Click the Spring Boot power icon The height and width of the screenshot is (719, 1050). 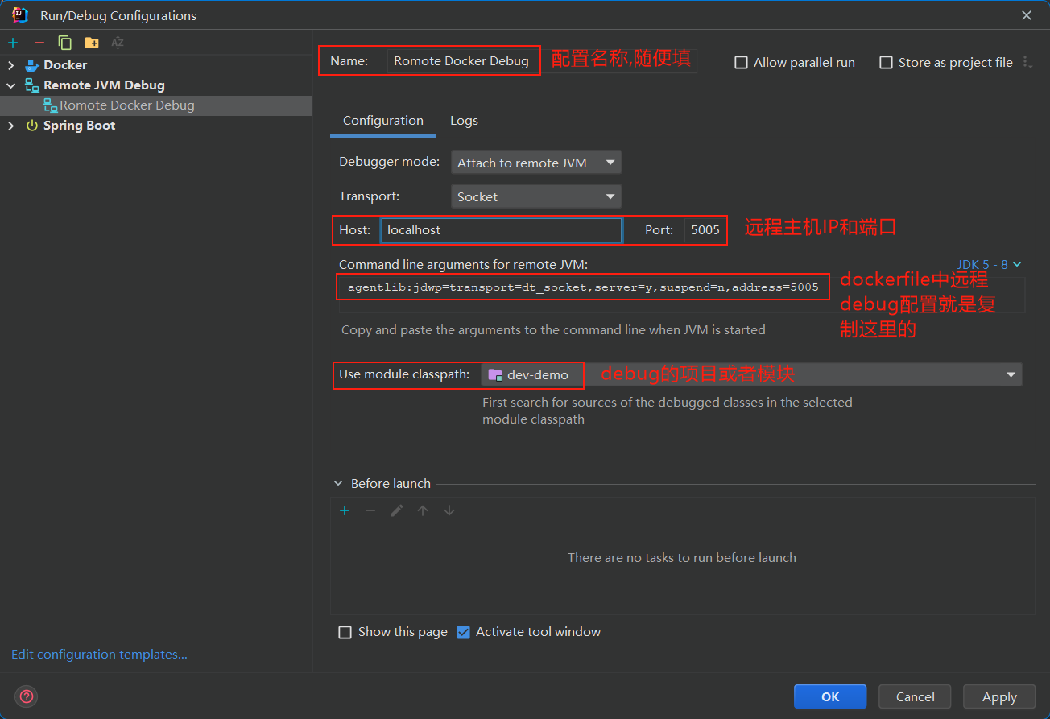pos(32,126)
